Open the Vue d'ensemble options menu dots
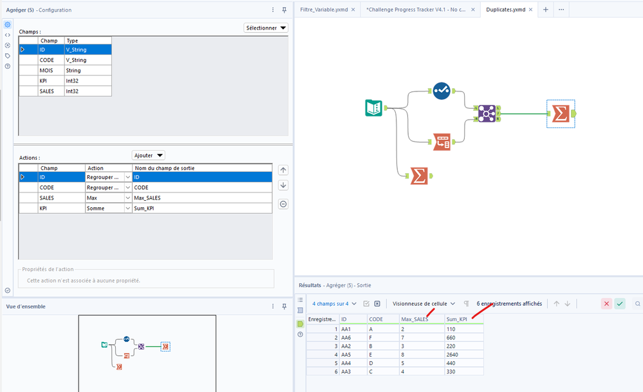Viewport: 643px width, 392px height. coord(273,306)
